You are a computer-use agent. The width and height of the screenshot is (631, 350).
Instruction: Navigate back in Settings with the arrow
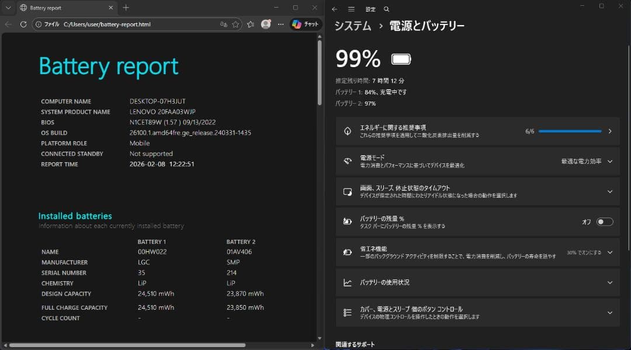click(334, 9)
